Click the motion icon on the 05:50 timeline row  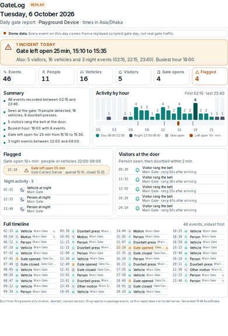[17, 237]
